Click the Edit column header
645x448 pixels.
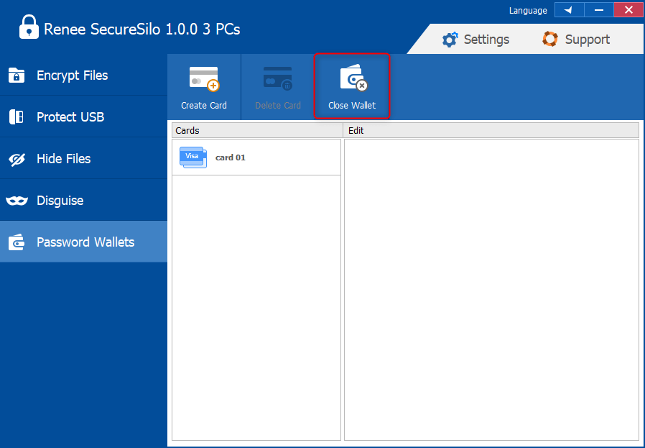tap(491, 130)
